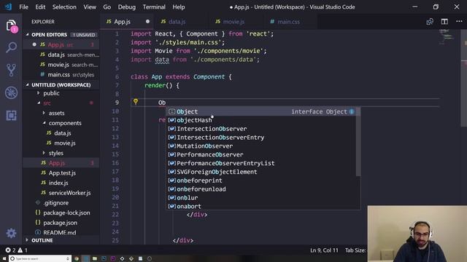Open the Source Control view
Image resolution: width=467 pixels, height=262 pixels.
click(12, 70)
